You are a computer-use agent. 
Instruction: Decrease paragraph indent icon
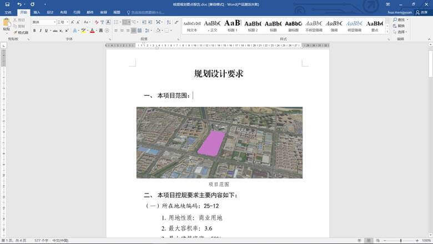point(144,22)
